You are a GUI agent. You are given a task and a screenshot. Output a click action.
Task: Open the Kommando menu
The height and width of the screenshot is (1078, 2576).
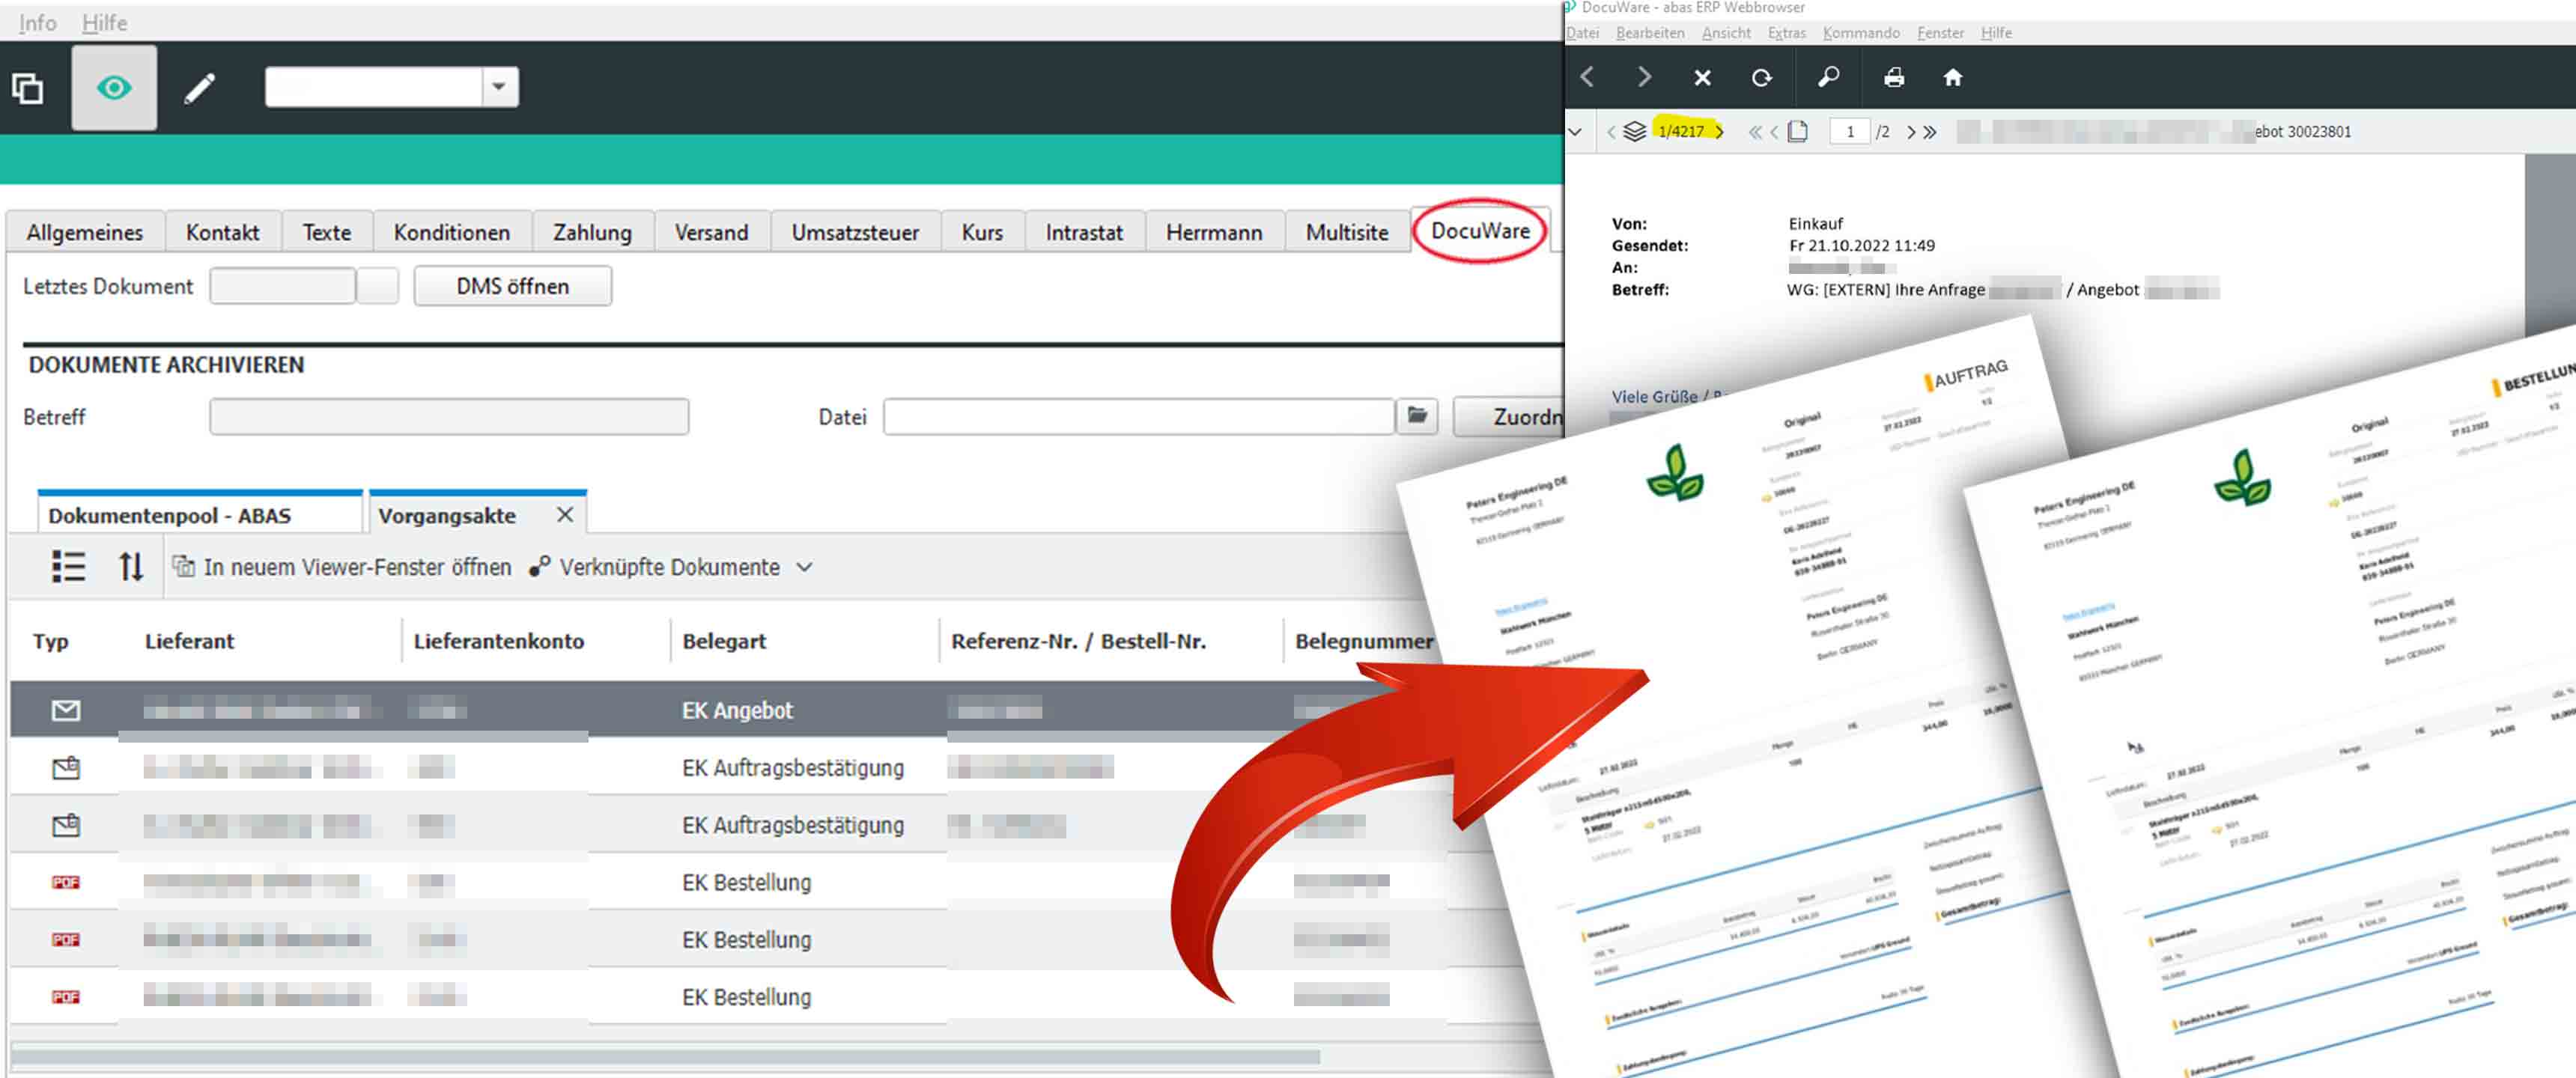[1860, 33]
